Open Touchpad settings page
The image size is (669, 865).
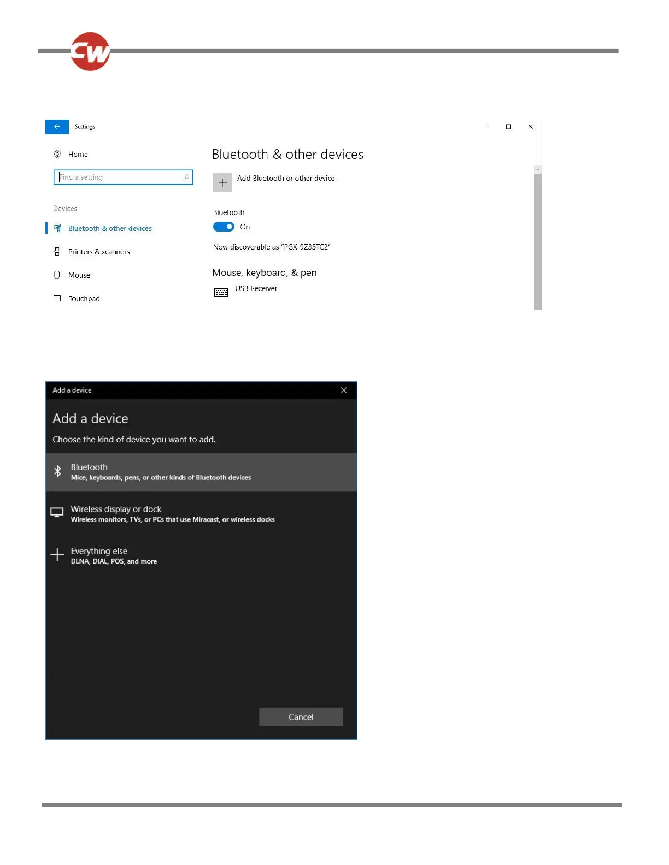pyautogui.click(x=84, y=299)
